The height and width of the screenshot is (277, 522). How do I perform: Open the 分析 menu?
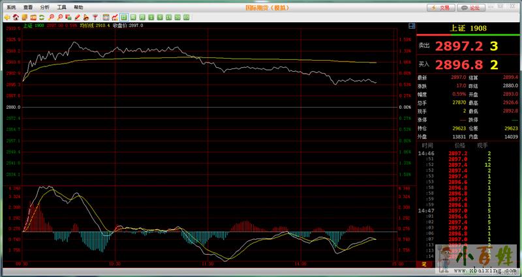pyautogui.click(x=44, y=7)
